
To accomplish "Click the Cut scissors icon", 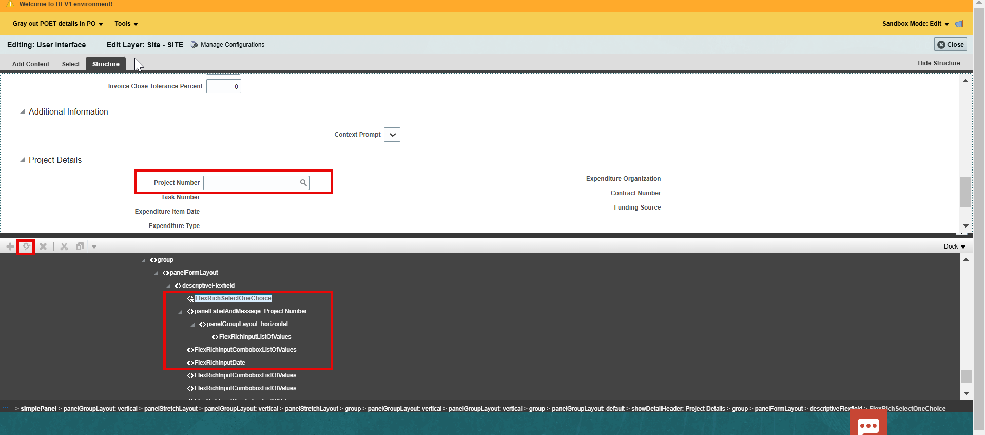I will coord(64,247).
